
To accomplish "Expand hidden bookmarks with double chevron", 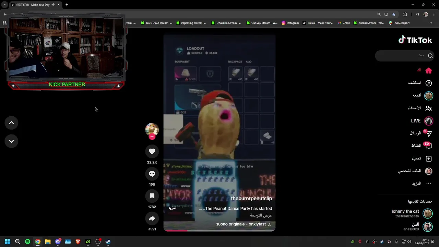I will 431,23.
